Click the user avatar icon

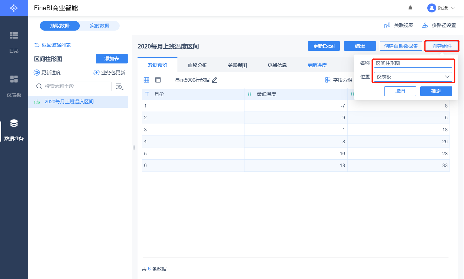[431, 8]
